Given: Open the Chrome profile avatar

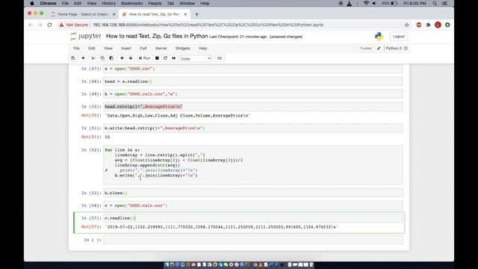Looking at the screenshot, I should point(438,25).
